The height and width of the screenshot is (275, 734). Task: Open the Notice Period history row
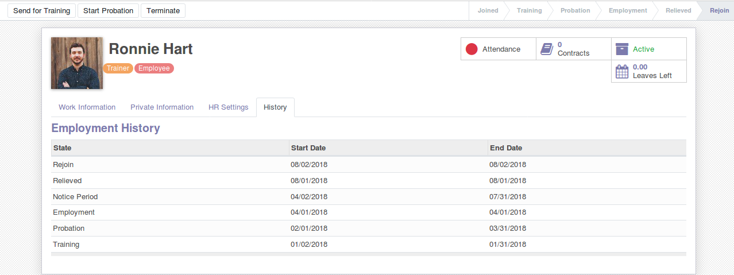(369, 197)
